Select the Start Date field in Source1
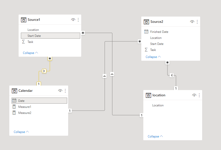 click(x=51, y=36)
